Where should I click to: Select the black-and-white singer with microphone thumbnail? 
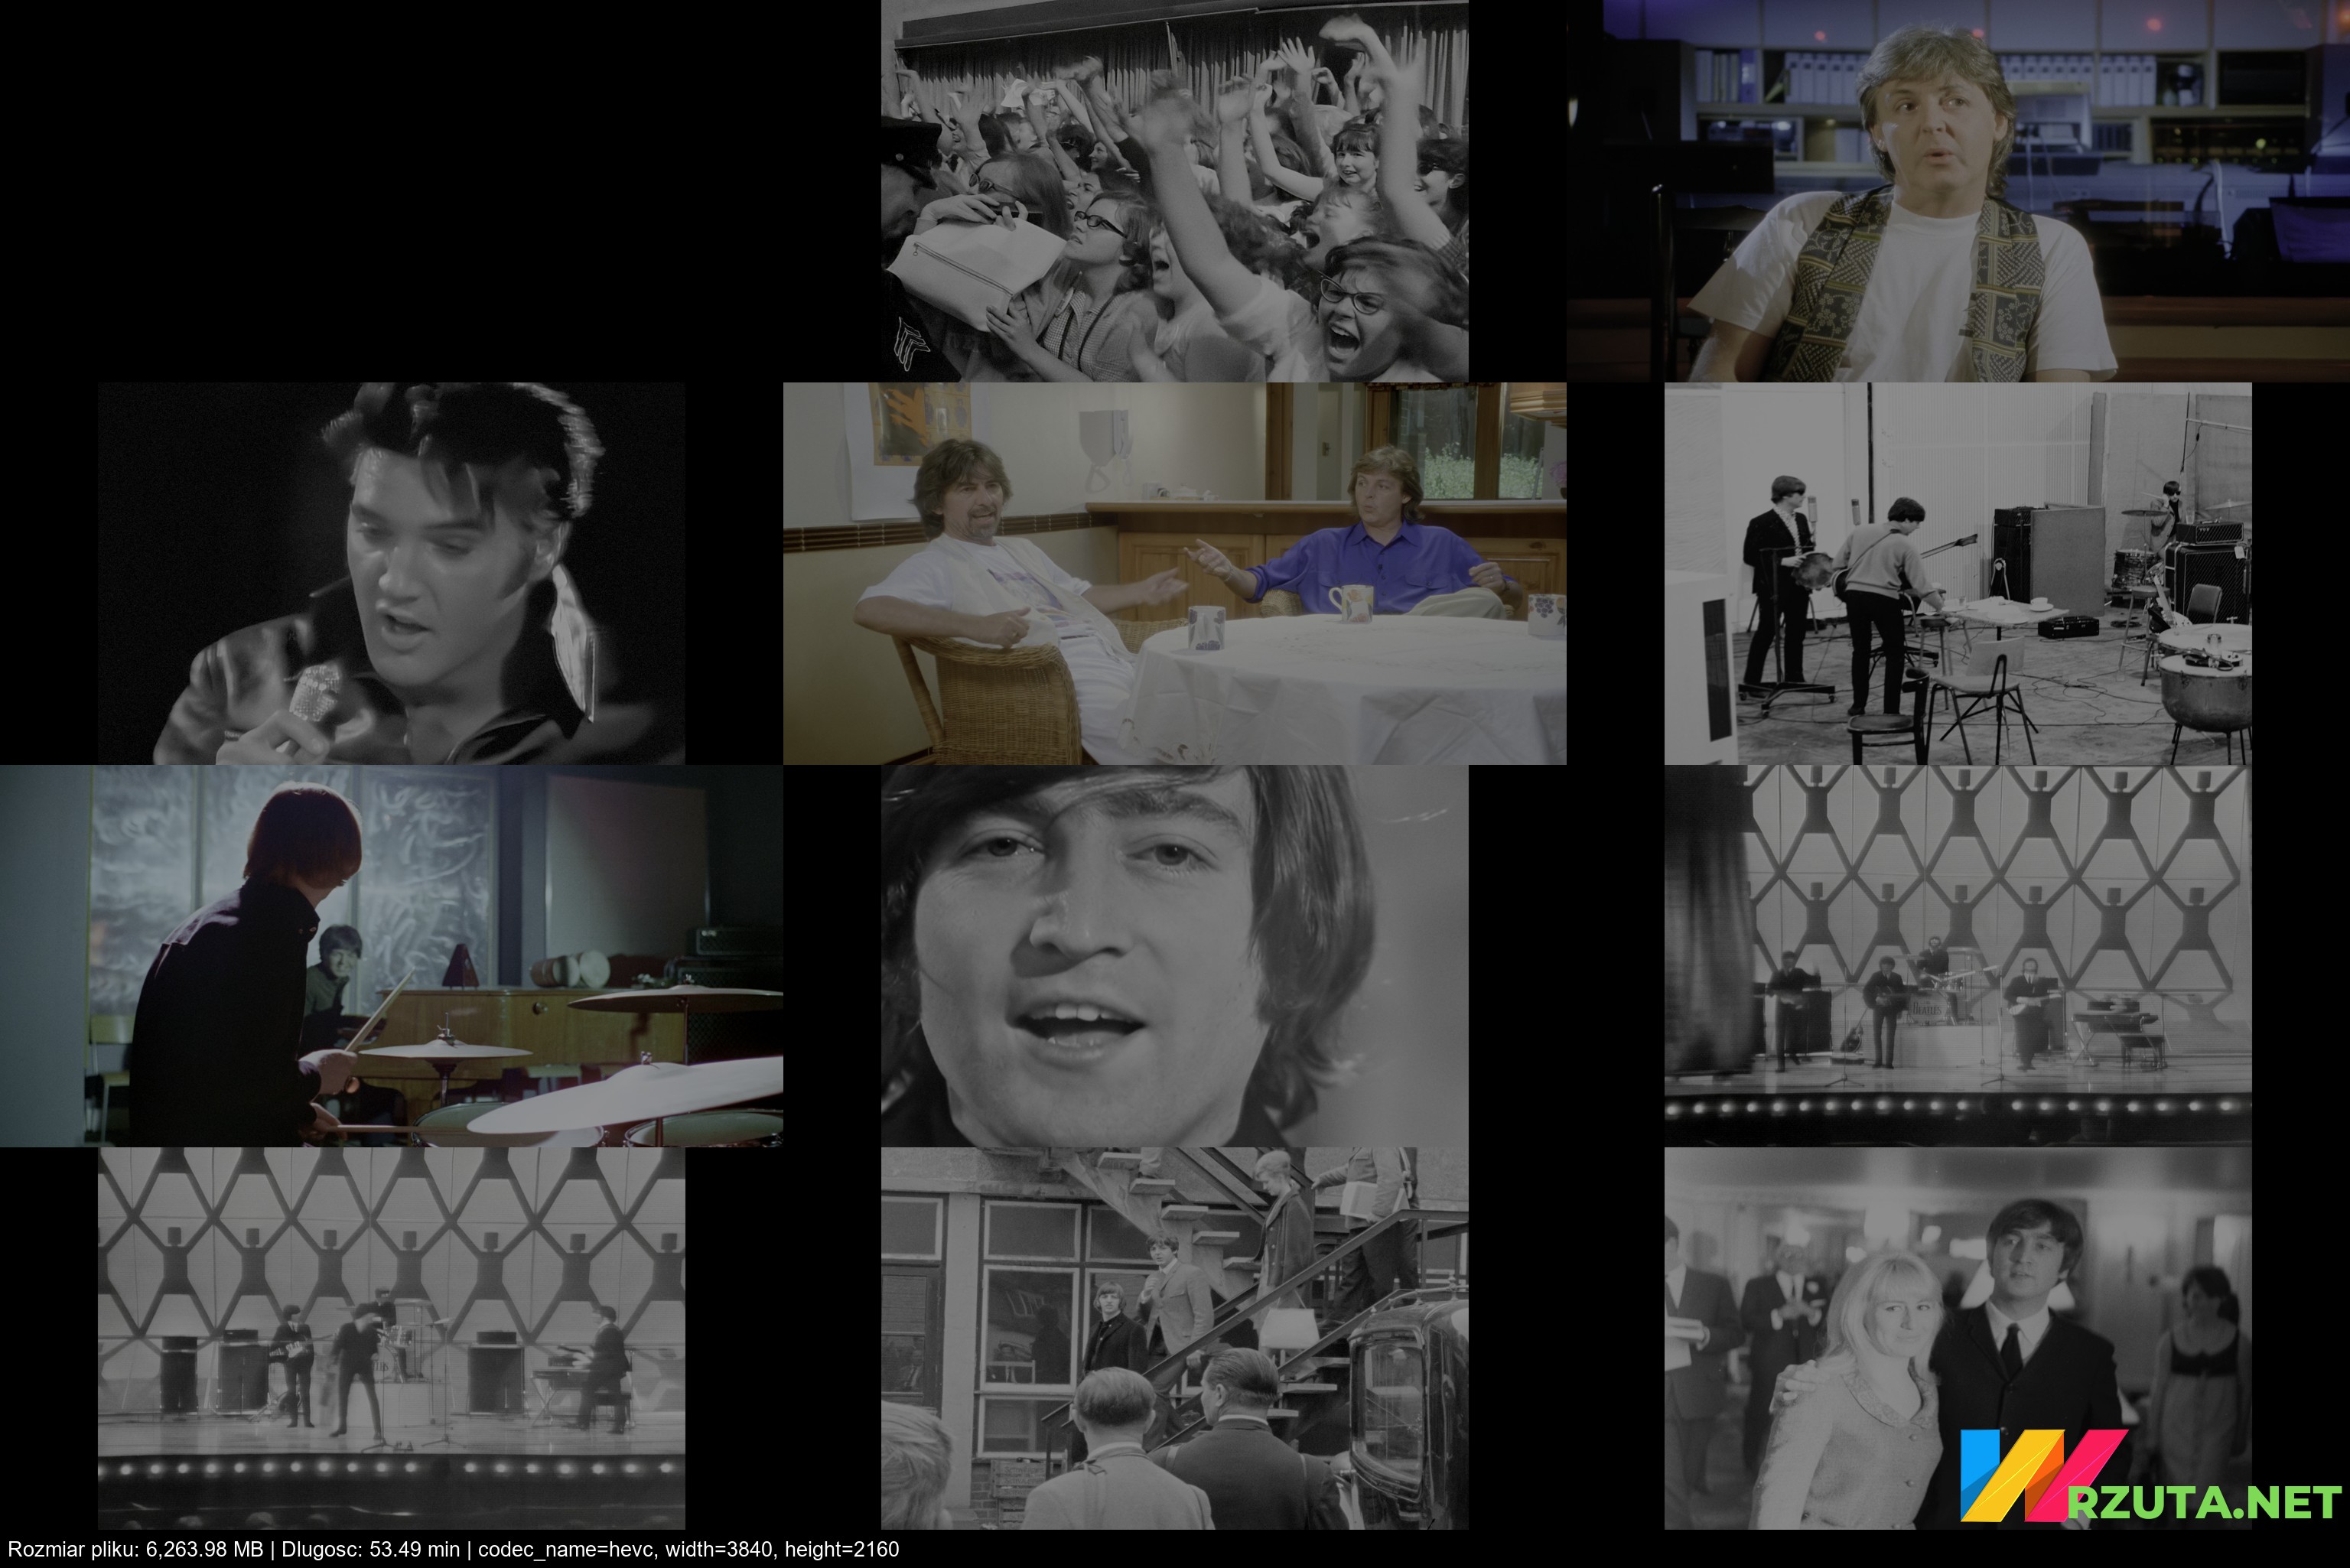click(x=391, y=573)
